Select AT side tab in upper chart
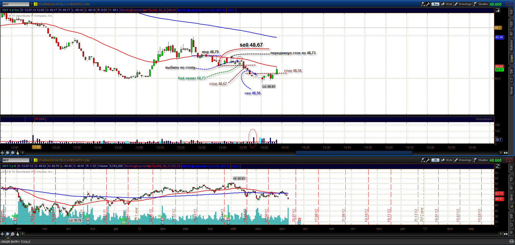 pyautogui.click(x=512, y=34)
